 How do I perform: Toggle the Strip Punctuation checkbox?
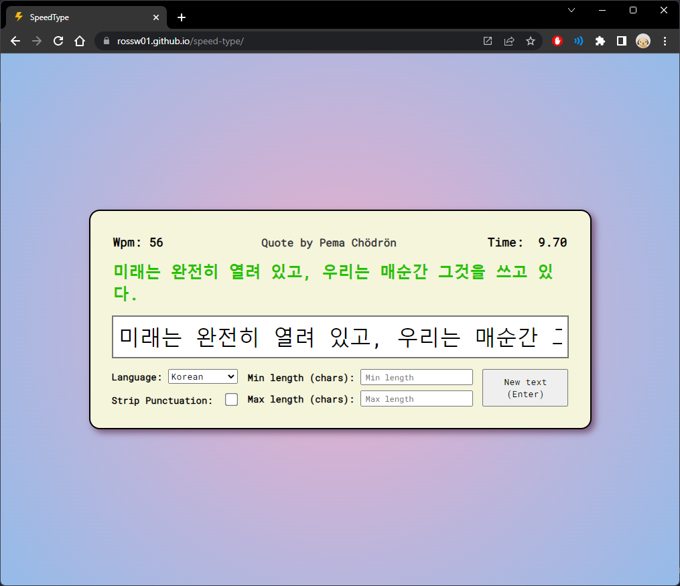231,399
